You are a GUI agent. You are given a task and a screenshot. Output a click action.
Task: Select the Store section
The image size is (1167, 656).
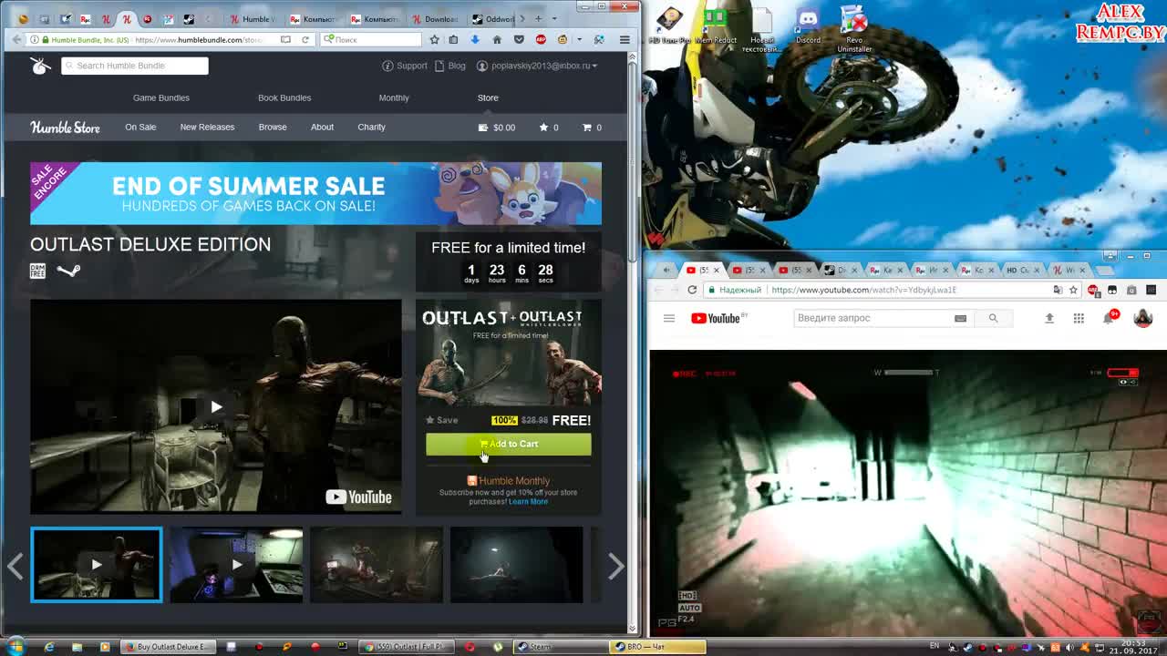[488, 97]
